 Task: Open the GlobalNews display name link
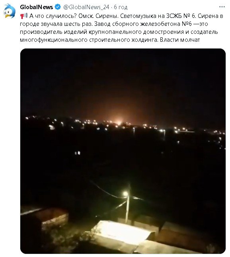tap(36, 7)
